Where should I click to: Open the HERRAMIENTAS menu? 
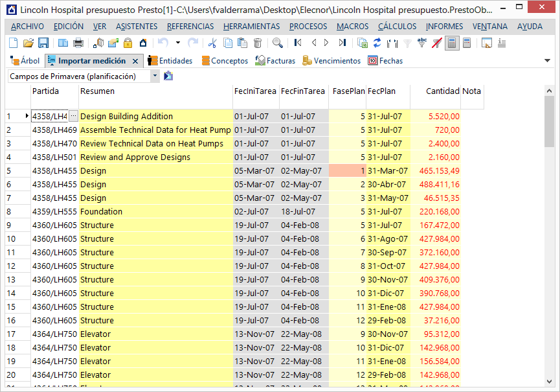pos(252,27)
